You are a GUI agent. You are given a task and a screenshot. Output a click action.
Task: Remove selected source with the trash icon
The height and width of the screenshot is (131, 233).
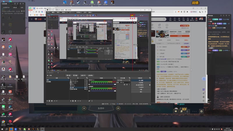coord(73,101)
